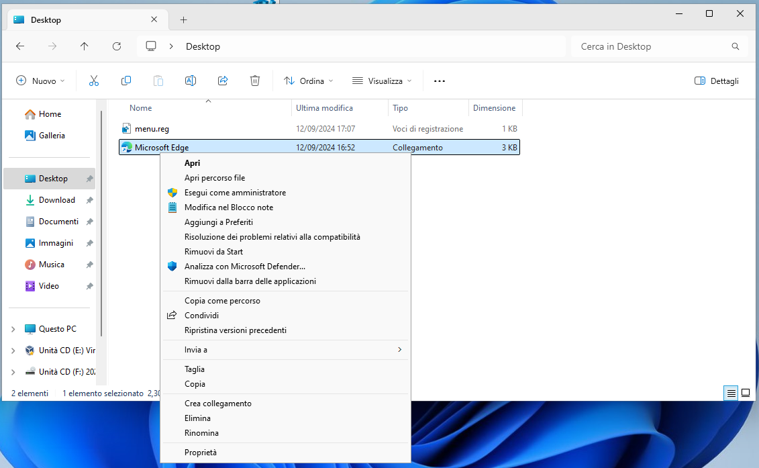
Task: Choose Rimuovi da Start
Action: point(286,252)
